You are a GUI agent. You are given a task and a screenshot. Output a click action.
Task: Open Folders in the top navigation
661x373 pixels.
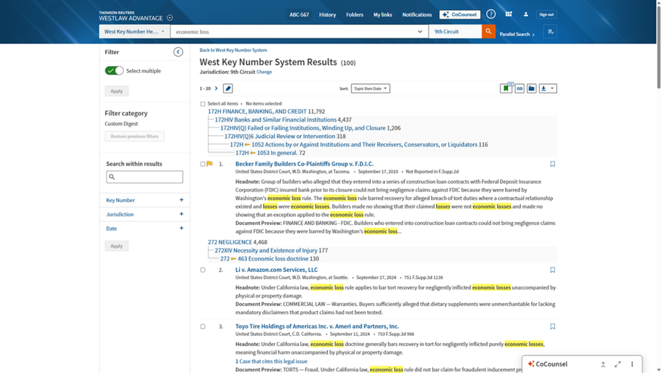(355, 14)
